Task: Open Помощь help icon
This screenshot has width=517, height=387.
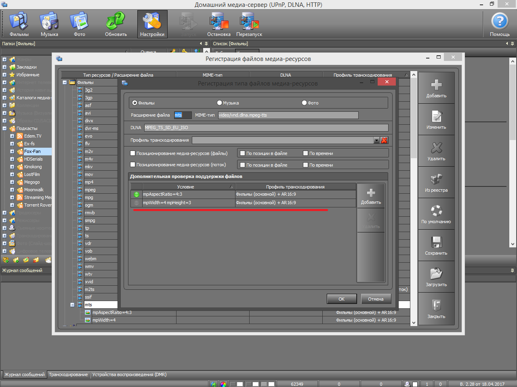Action: click(x=500, y=24)
